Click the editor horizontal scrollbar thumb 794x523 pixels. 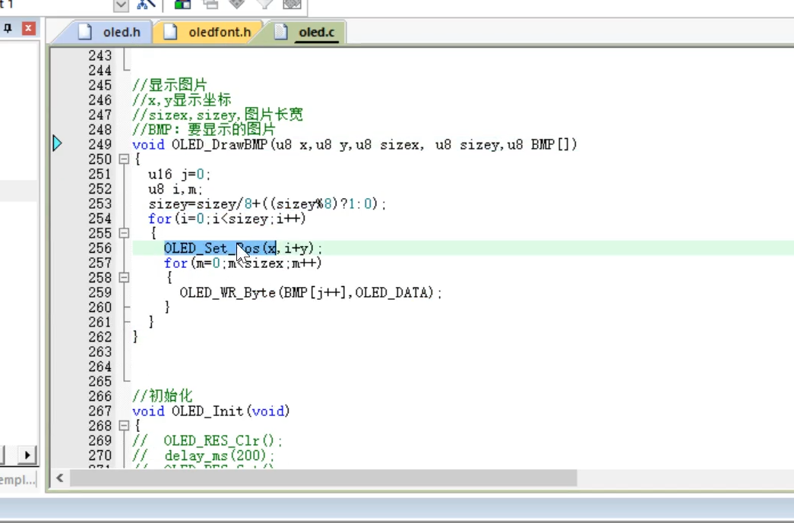(323, 478)
